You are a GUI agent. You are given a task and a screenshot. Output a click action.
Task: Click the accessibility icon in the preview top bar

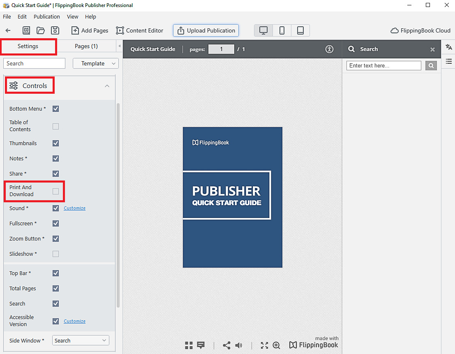click(x=329, y=49)
